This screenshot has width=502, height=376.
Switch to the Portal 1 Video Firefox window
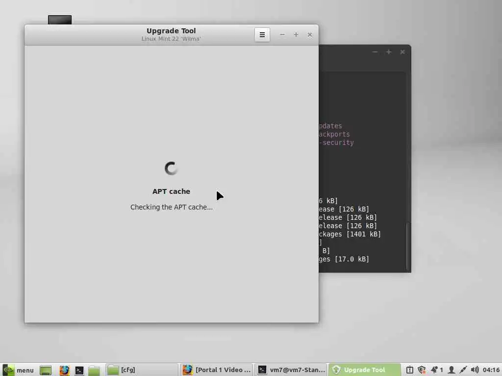[x=216, y=370]
